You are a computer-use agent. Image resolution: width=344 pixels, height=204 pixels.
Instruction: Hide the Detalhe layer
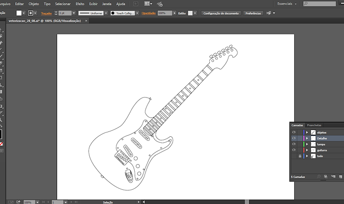pos(294,138)
